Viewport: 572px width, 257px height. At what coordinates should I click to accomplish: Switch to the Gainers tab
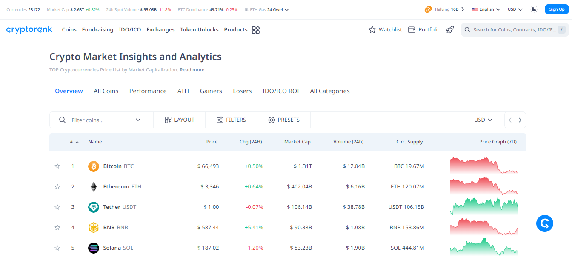click(x=211, y=91)
